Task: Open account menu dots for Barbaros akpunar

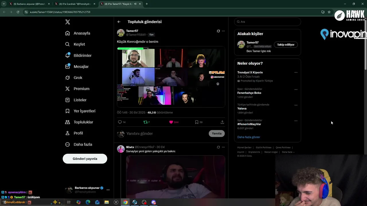Action: [x=108, y=190]
